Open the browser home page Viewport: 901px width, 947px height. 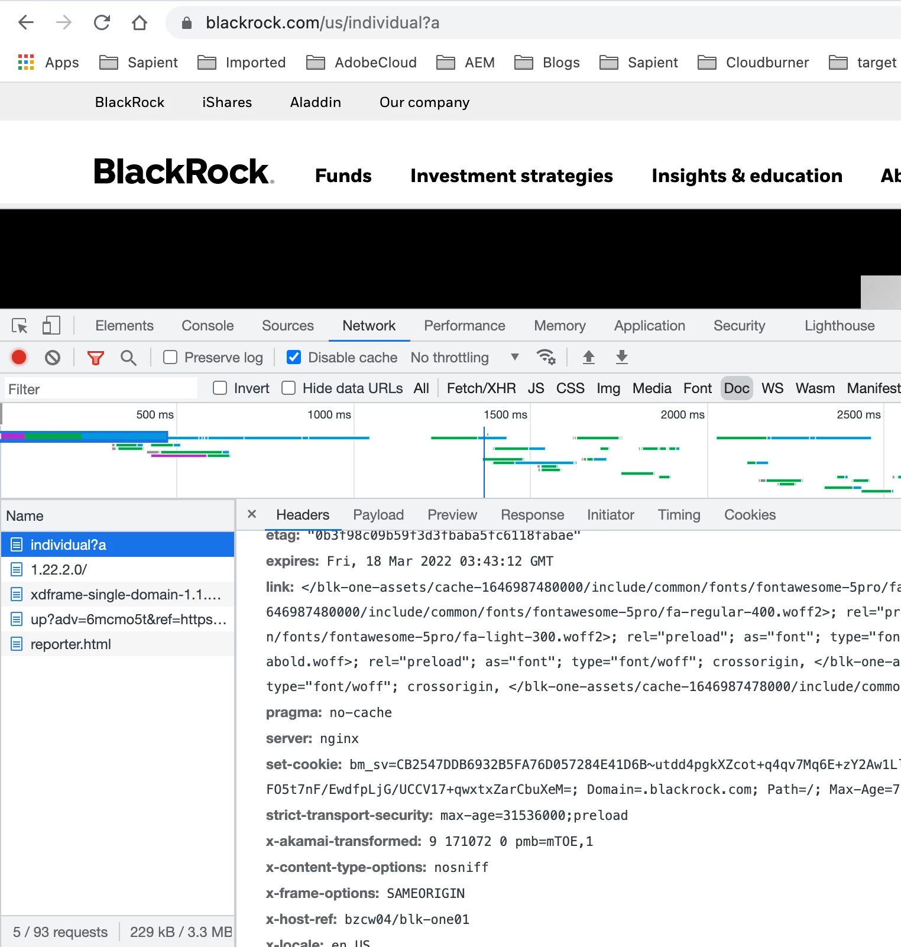pyautogui.click(x=140, y=22)
